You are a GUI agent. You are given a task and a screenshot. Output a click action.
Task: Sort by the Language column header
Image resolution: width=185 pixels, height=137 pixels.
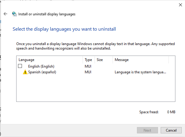50,60
